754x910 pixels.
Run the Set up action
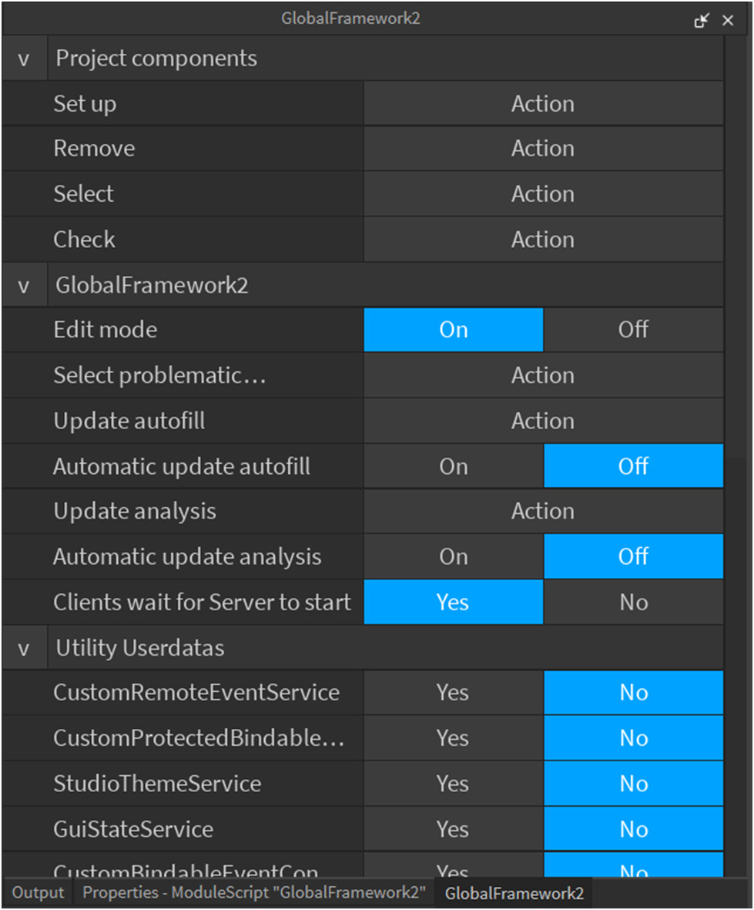pos(543,104)
